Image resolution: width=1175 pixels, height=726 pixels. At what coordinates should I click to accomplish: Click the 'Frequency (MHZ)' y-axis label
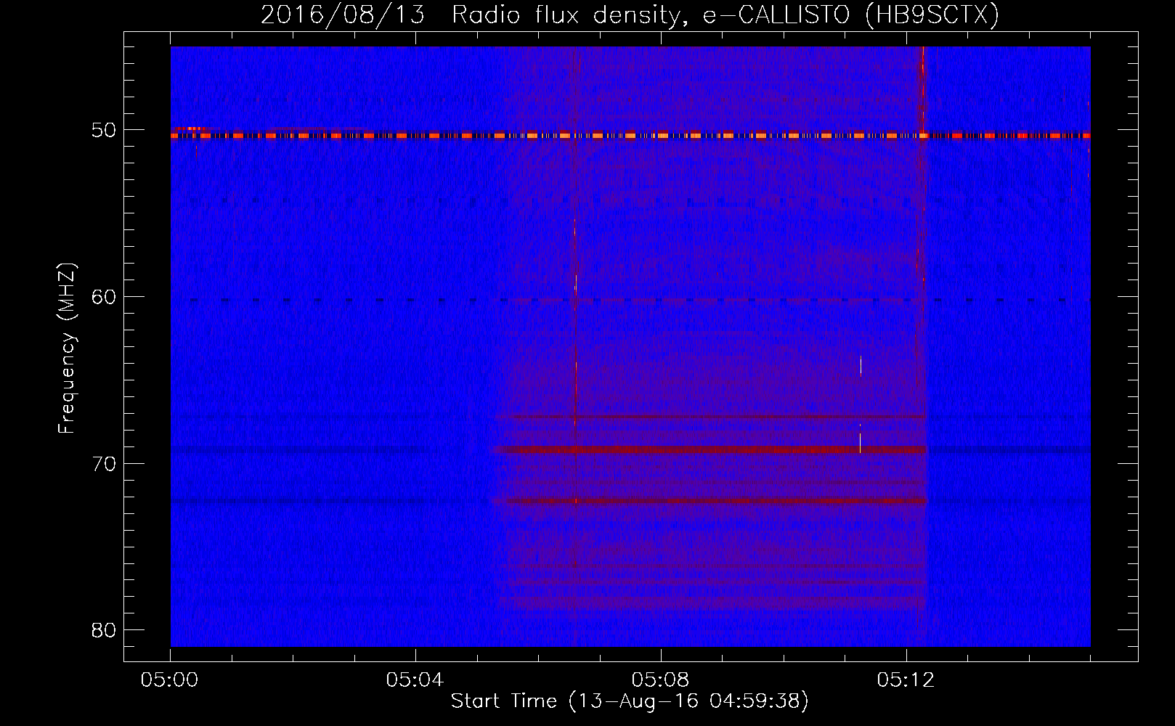pos(67,348)
